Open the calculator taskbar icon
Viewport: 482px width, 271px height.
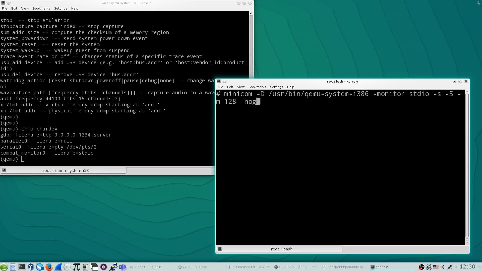(85, 267)
